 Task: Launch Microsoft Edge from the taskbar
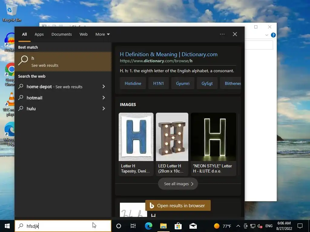(x=148, y=226)
